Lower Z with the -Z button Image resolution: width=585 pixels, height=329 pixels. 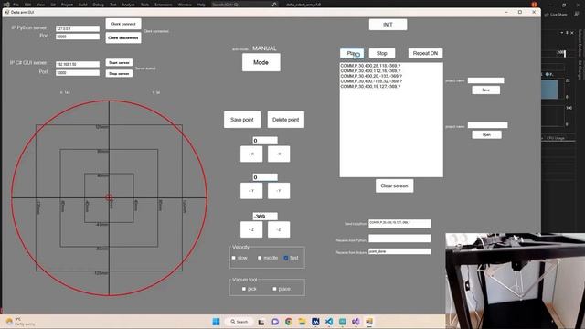tap(279, 229)
